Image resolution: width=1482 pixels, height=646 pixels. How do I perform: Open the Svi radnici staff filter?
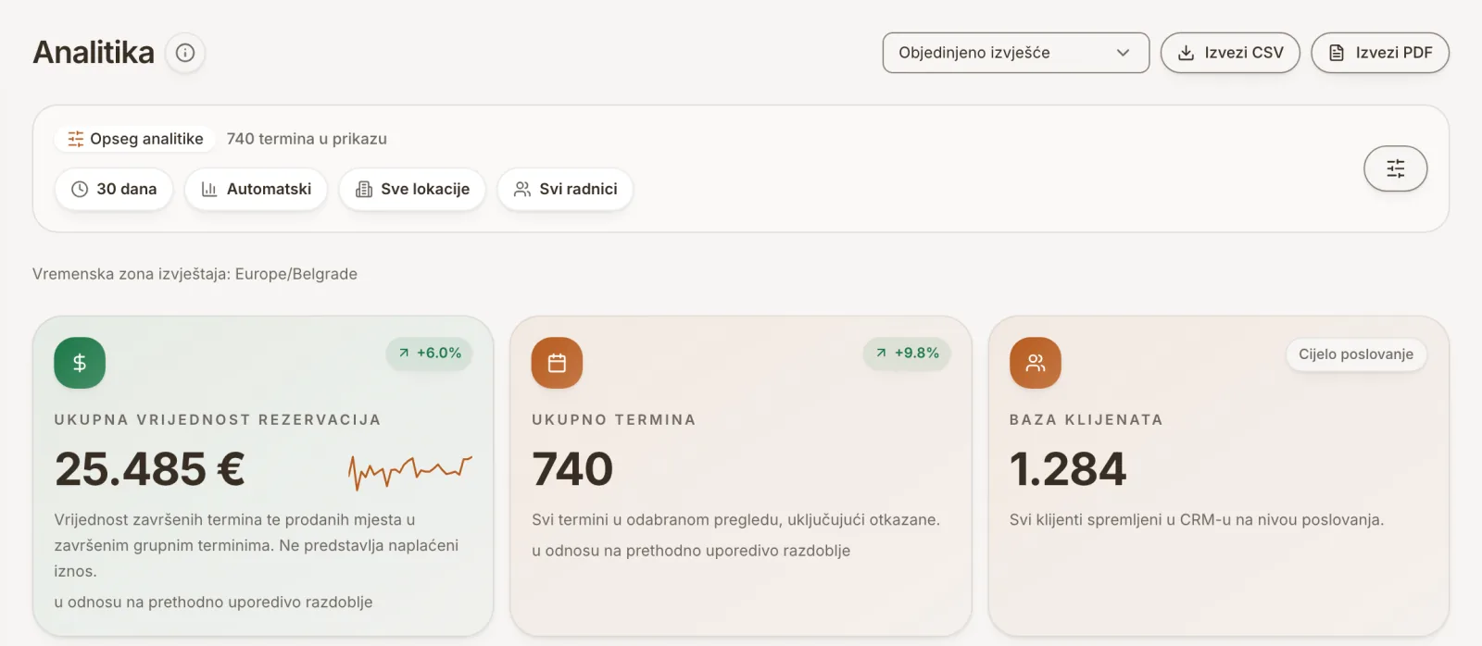[565, 189]
